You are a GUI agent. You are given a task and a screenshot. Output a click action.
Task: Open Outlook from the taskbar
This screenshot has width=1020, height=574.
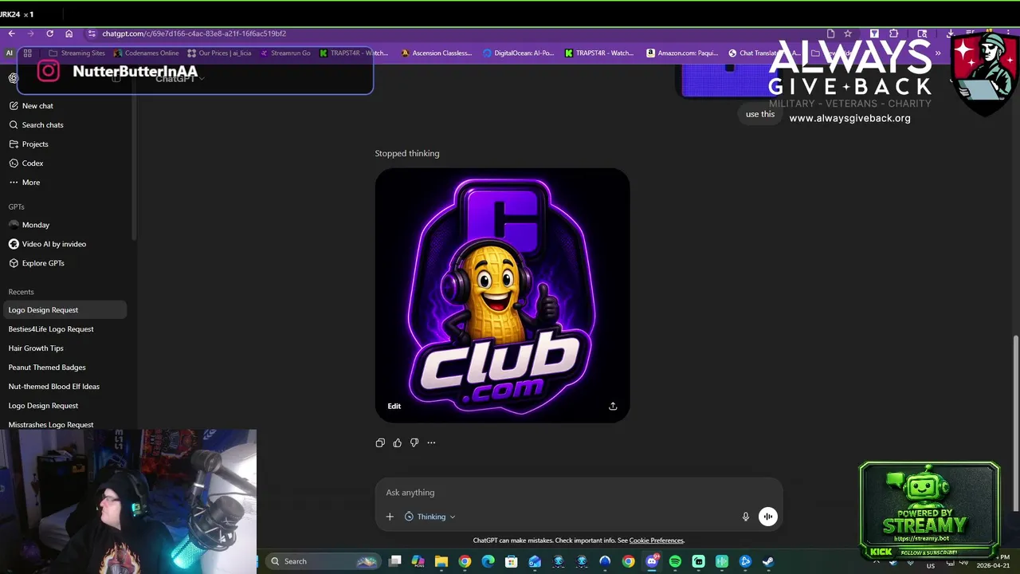535,561
